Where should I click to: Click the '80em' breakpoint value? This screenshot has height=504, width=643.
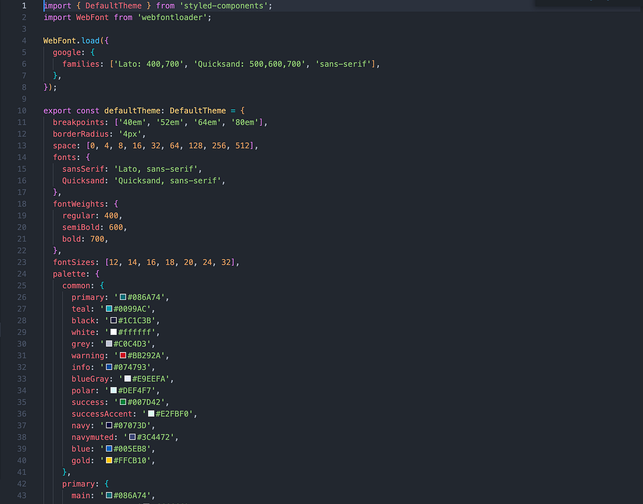tap(245, 123)
